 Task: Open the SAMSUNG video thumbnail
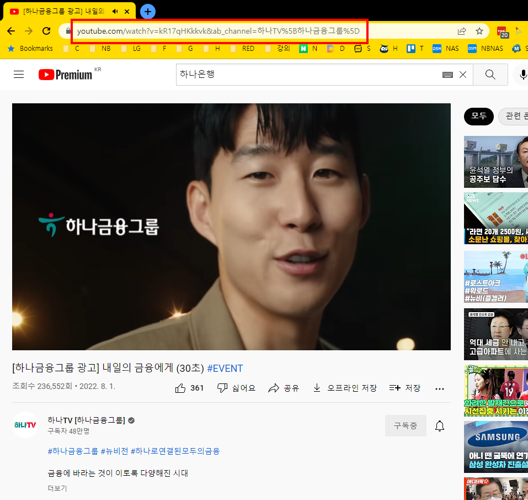(x=495, y=447)
